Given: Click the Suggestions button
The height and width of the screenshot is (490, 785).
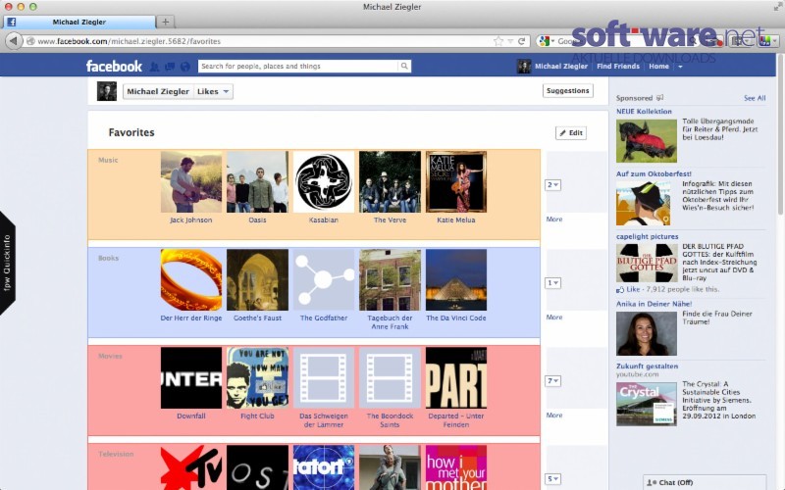Looking at the screenshot, I should coord(568,90).
